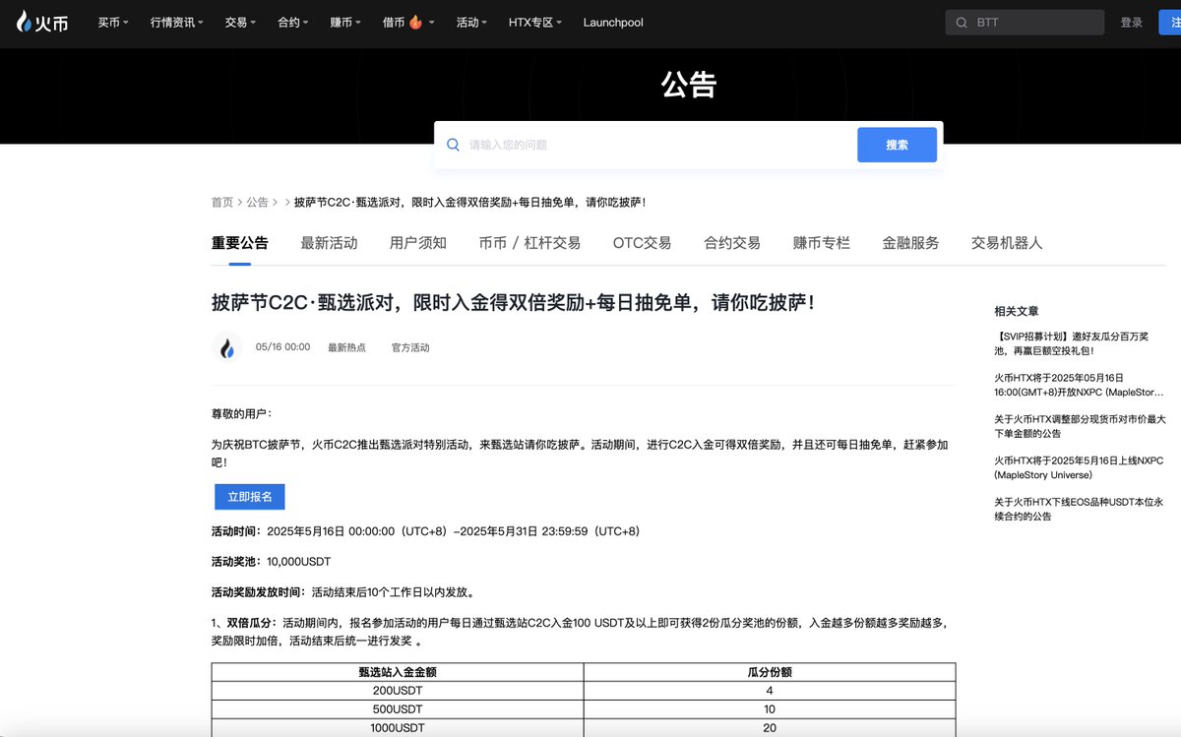This screenshot has width=1181, height=737.
Task: Click the article headline 披萨节C2C·甄选派对
Action: click(514, 303)
